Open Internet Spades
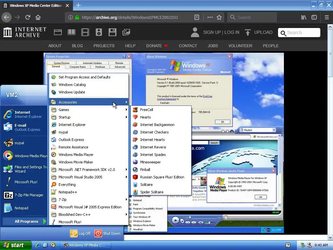The image size is (333, 250). (x=161, y=155)
